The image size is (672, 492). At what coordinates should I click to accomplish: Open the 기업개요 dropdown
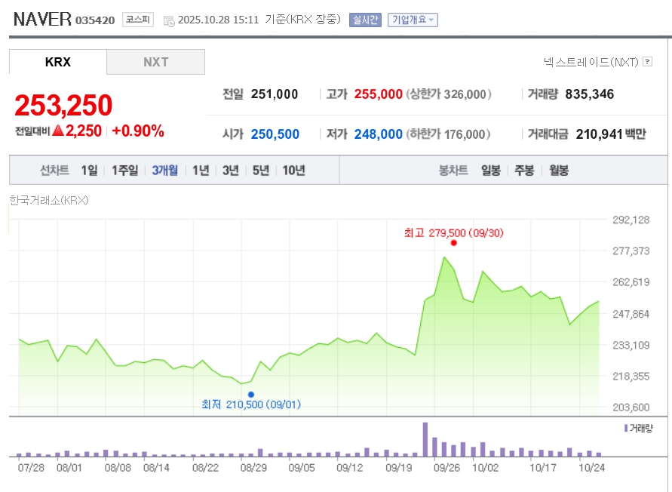click(x=413, y=20)
